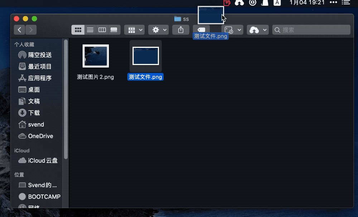Click the 个人收藏 section header
The height and width of the screenshot is (217, 358).
point(24,44)
